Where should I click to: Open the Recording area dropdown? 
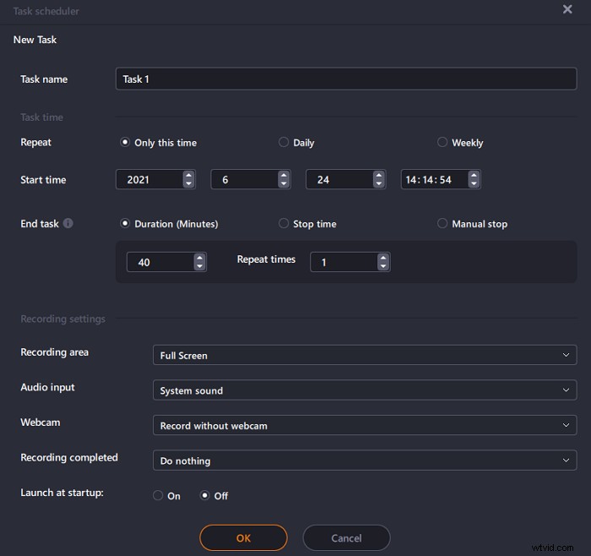[364, 355]
